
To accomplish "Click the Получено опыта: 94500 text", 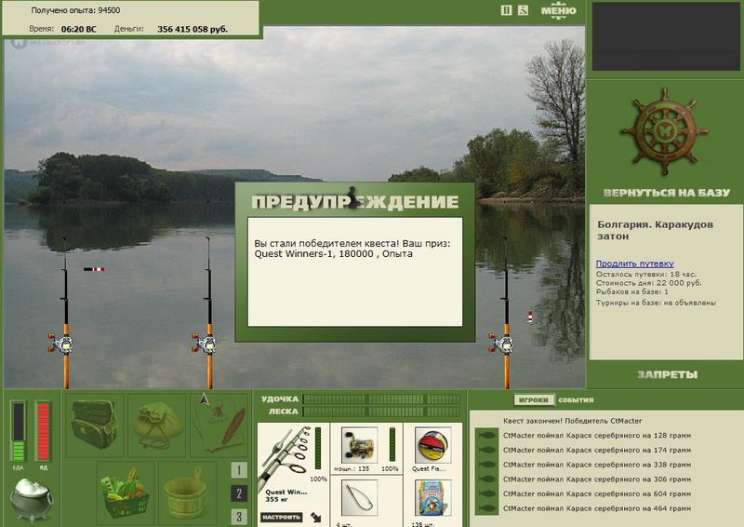I will pyautogui.click(x=75, y=10).
